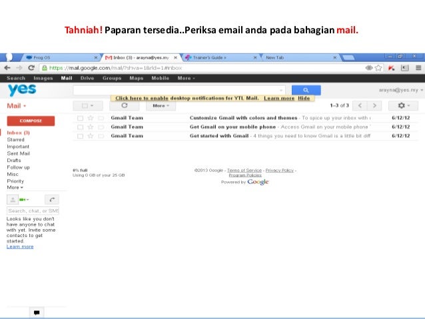This screenshot has height=319, width=425.
Task: Tick checkbox for Get Gmail on mobile email
Action: point(80,127)
